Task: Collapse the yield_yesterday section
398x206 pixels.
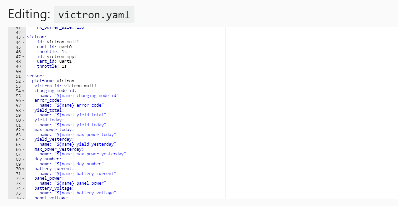Action: [23, 139]
